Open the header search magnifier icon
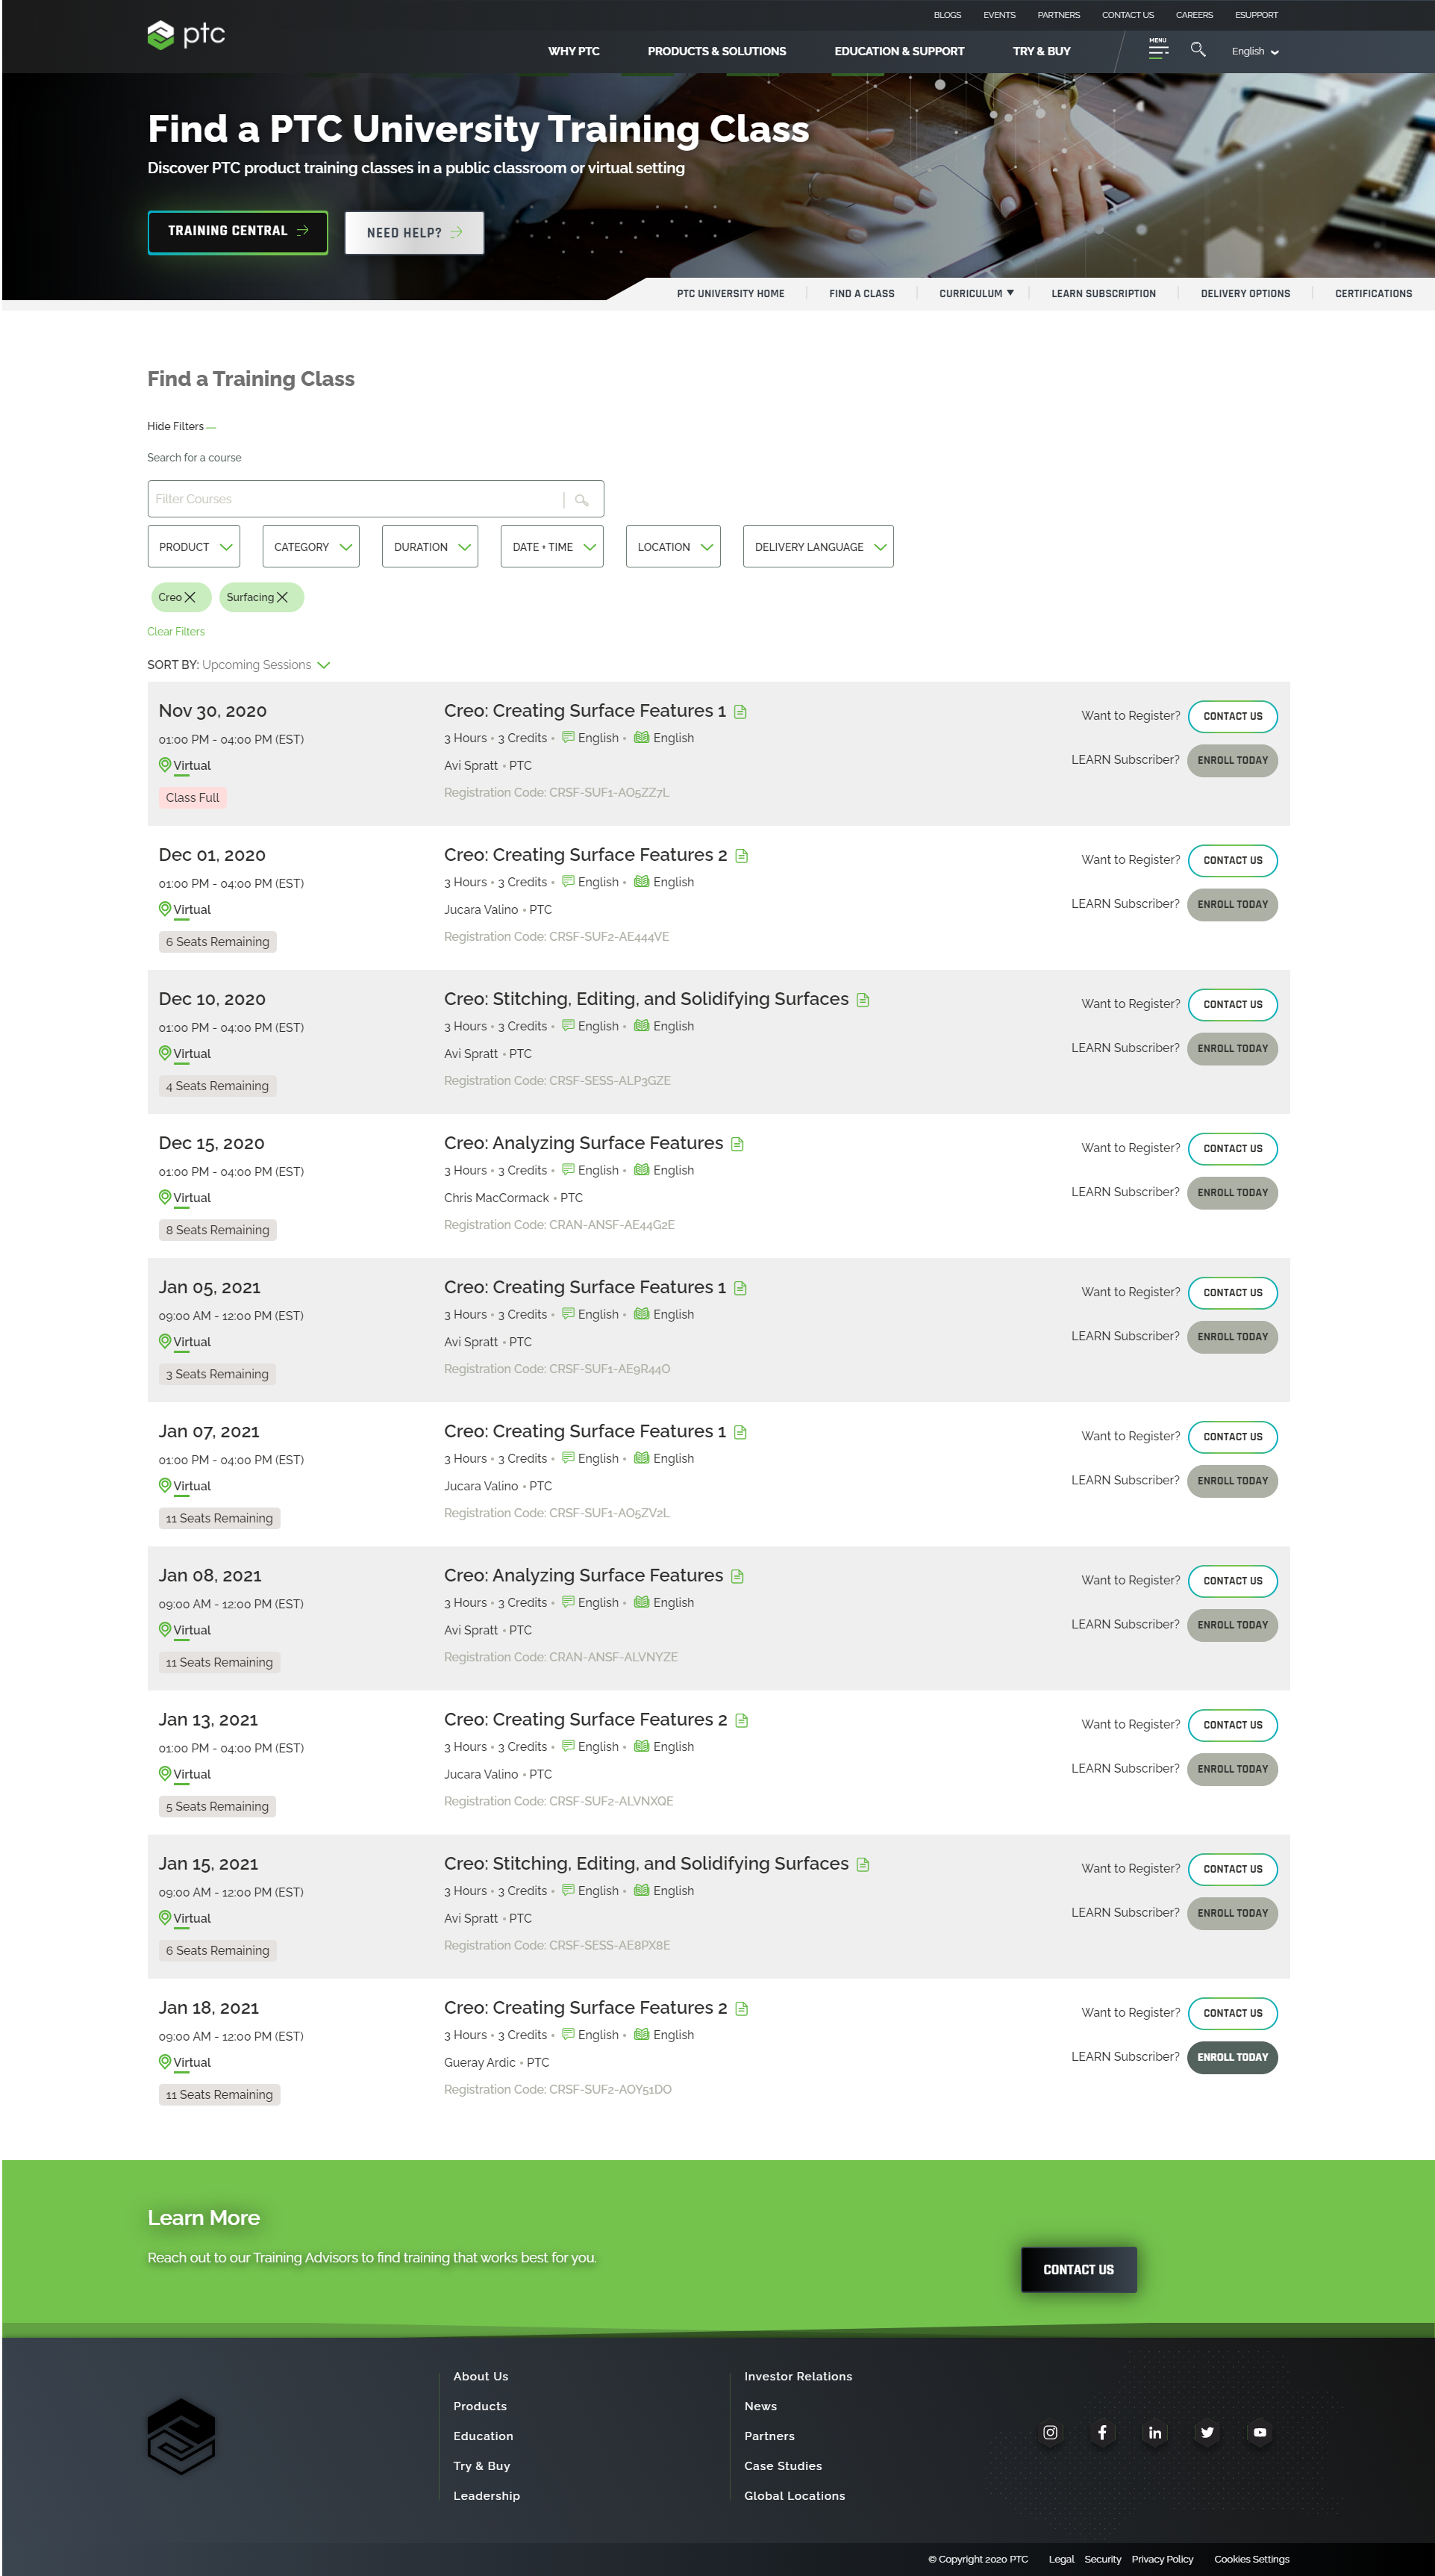The height and width of the screenshot is (2576, 1435). coord(1197,49)
